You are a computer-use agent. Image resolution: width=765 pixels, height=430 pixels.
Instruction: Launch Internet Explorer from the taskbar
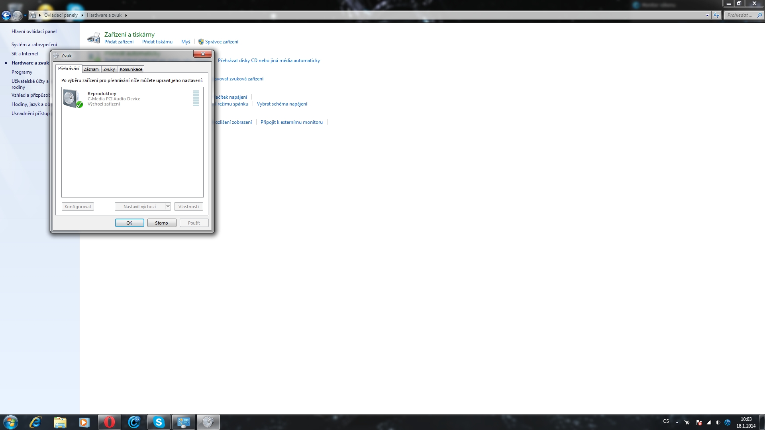[x=35, y=422]
